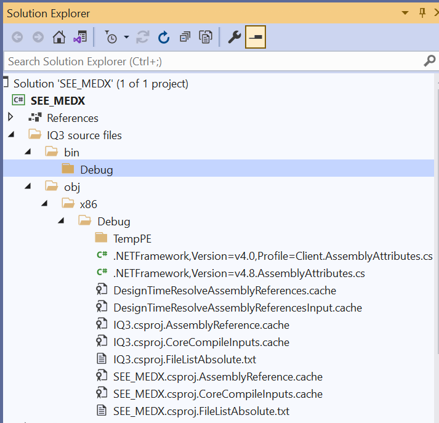Select the Debug folder under x86
The height and width of the screenshot is (423, 439).
(x=114, y=222)
